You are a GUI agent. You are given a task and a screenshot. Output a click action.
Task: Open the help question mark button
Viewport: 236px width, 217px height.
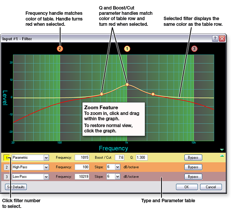coord(215,38)
